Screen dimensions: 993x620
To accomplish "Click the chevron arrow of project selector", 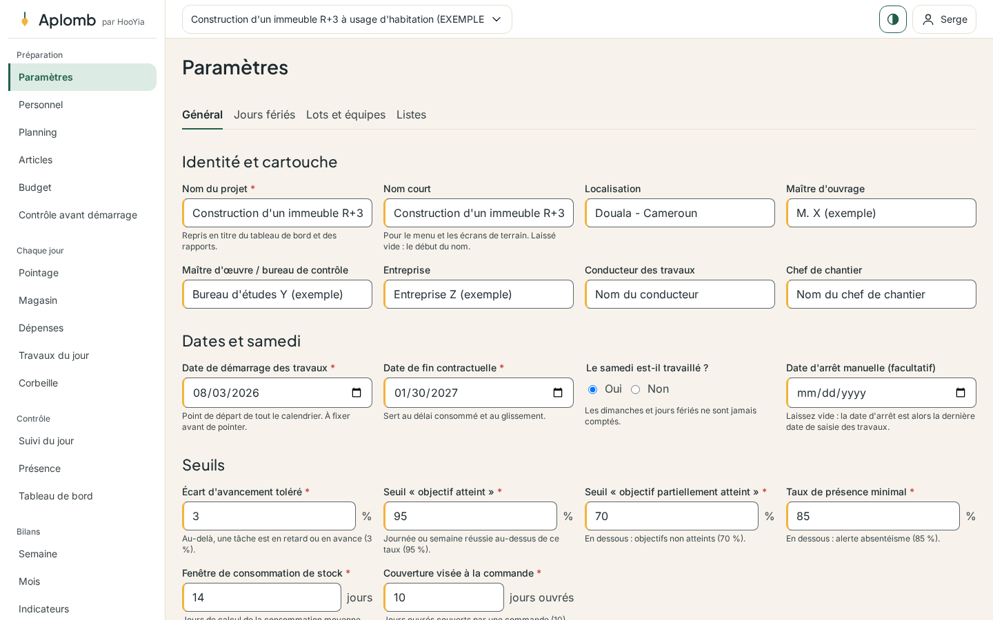I will click(496, 19).
